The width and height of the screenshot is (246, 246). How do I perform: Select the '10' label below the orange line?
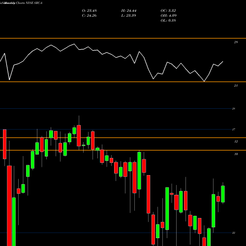[236, 154]
